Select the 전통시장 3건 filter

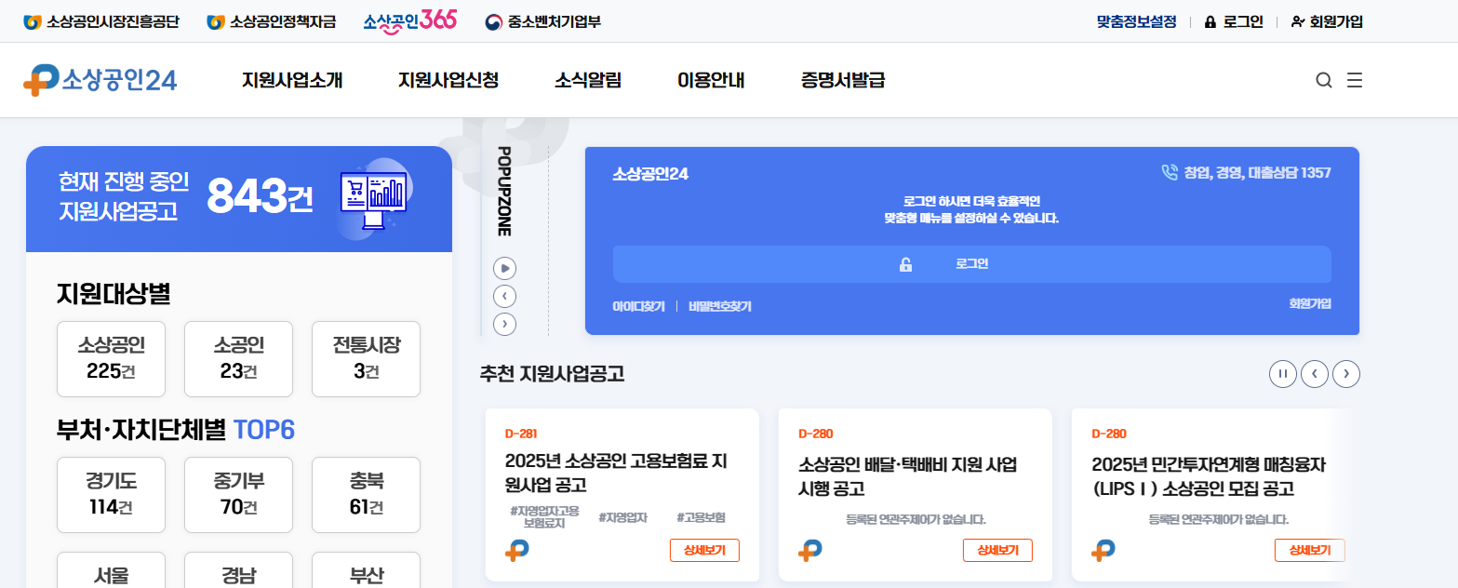point(366,359)
